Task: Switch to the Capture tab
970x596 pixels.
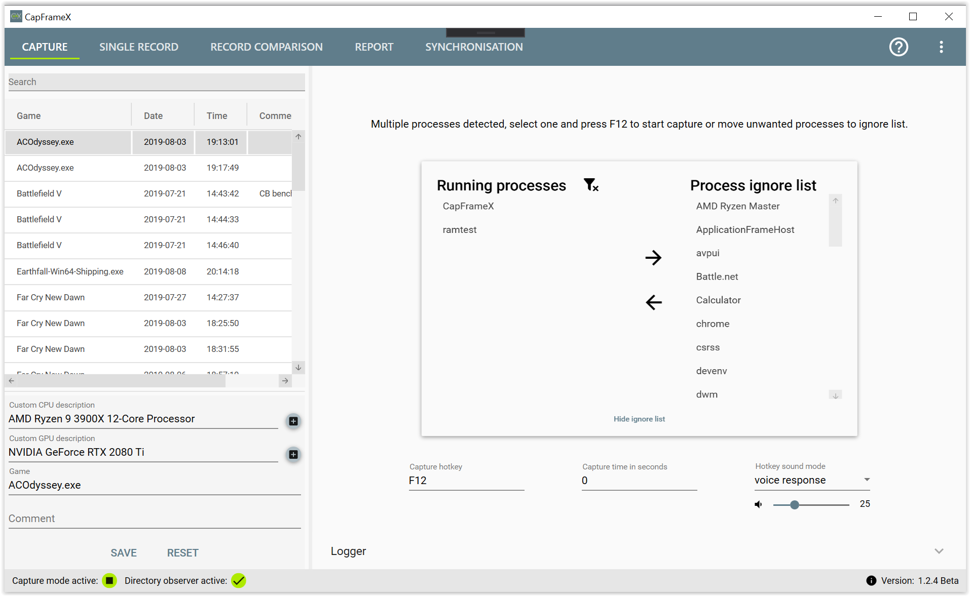Action: click(45, 47)
